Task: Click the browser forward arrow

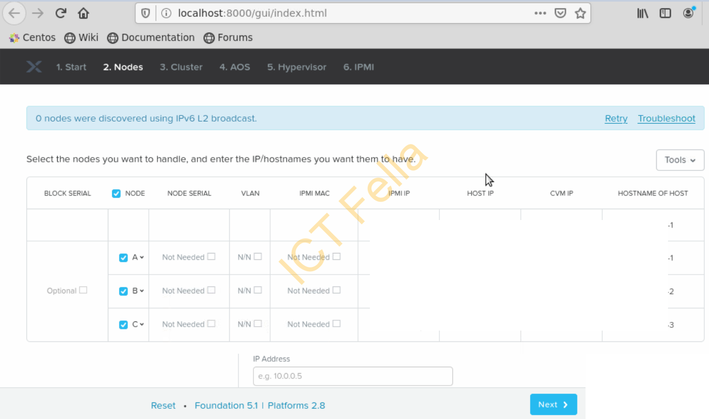Action: click(38, 13)
